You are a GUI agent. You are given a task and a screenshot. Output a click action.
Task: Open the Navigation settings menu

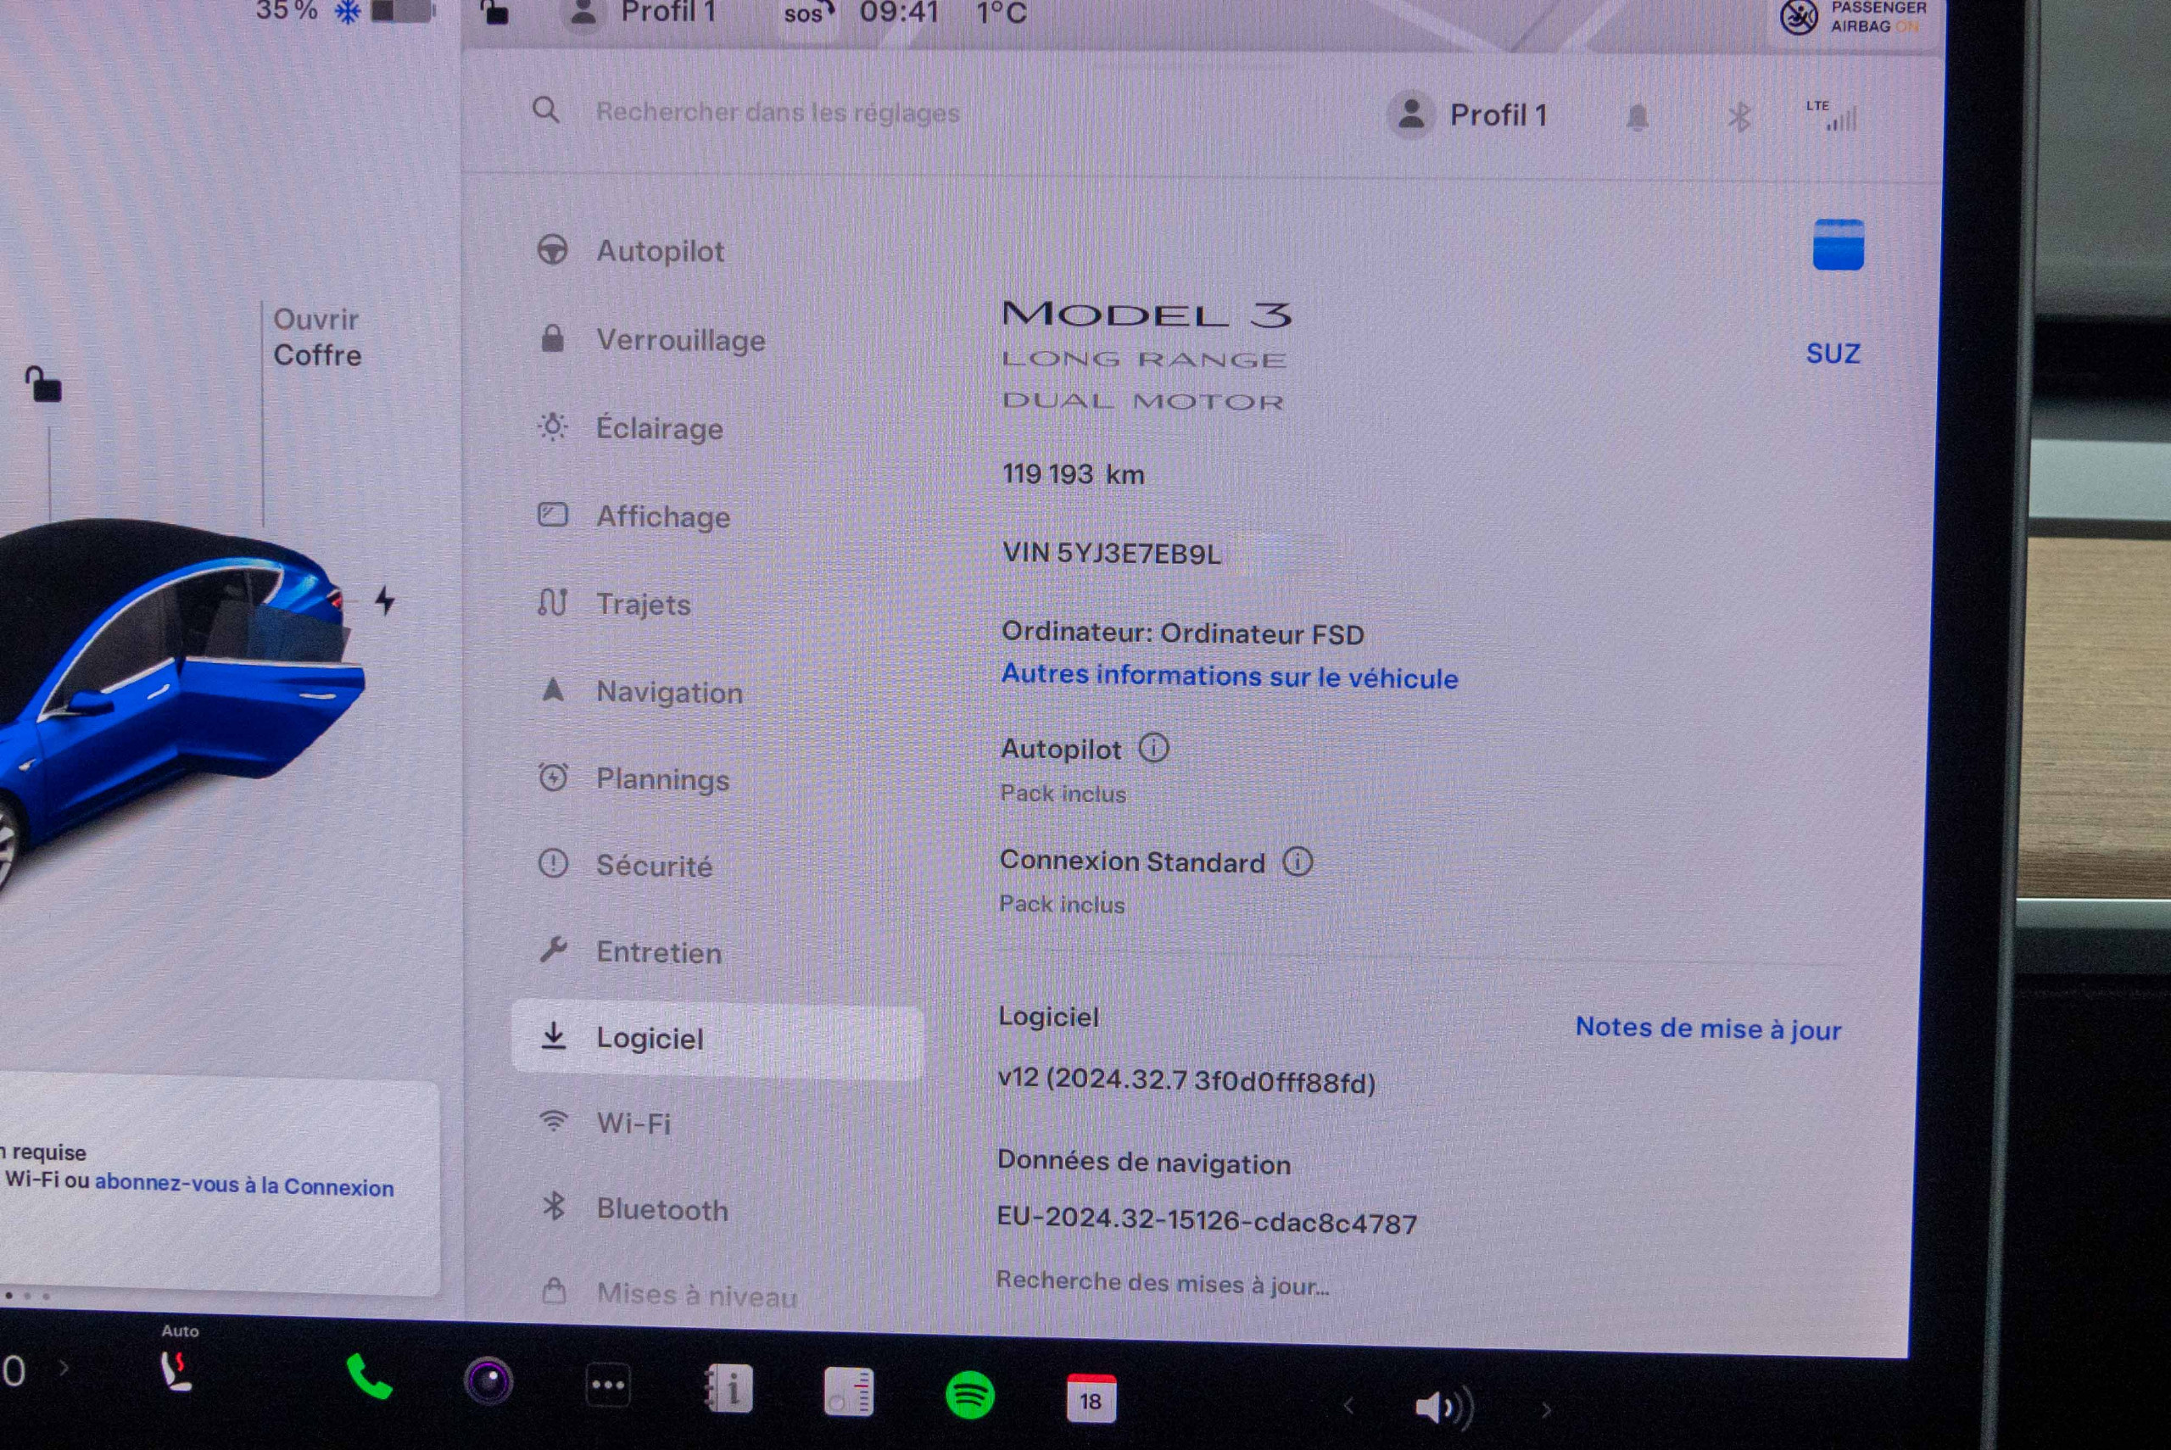pyautogui.click(x=642, y=692)
